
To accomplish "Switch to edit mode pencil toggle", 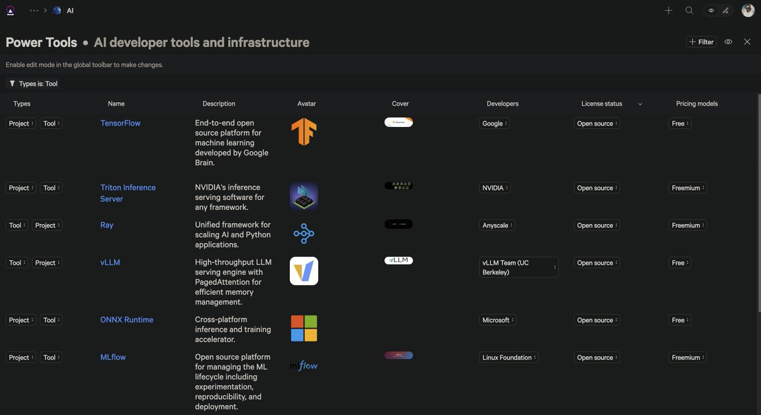I will click(725, 11).
